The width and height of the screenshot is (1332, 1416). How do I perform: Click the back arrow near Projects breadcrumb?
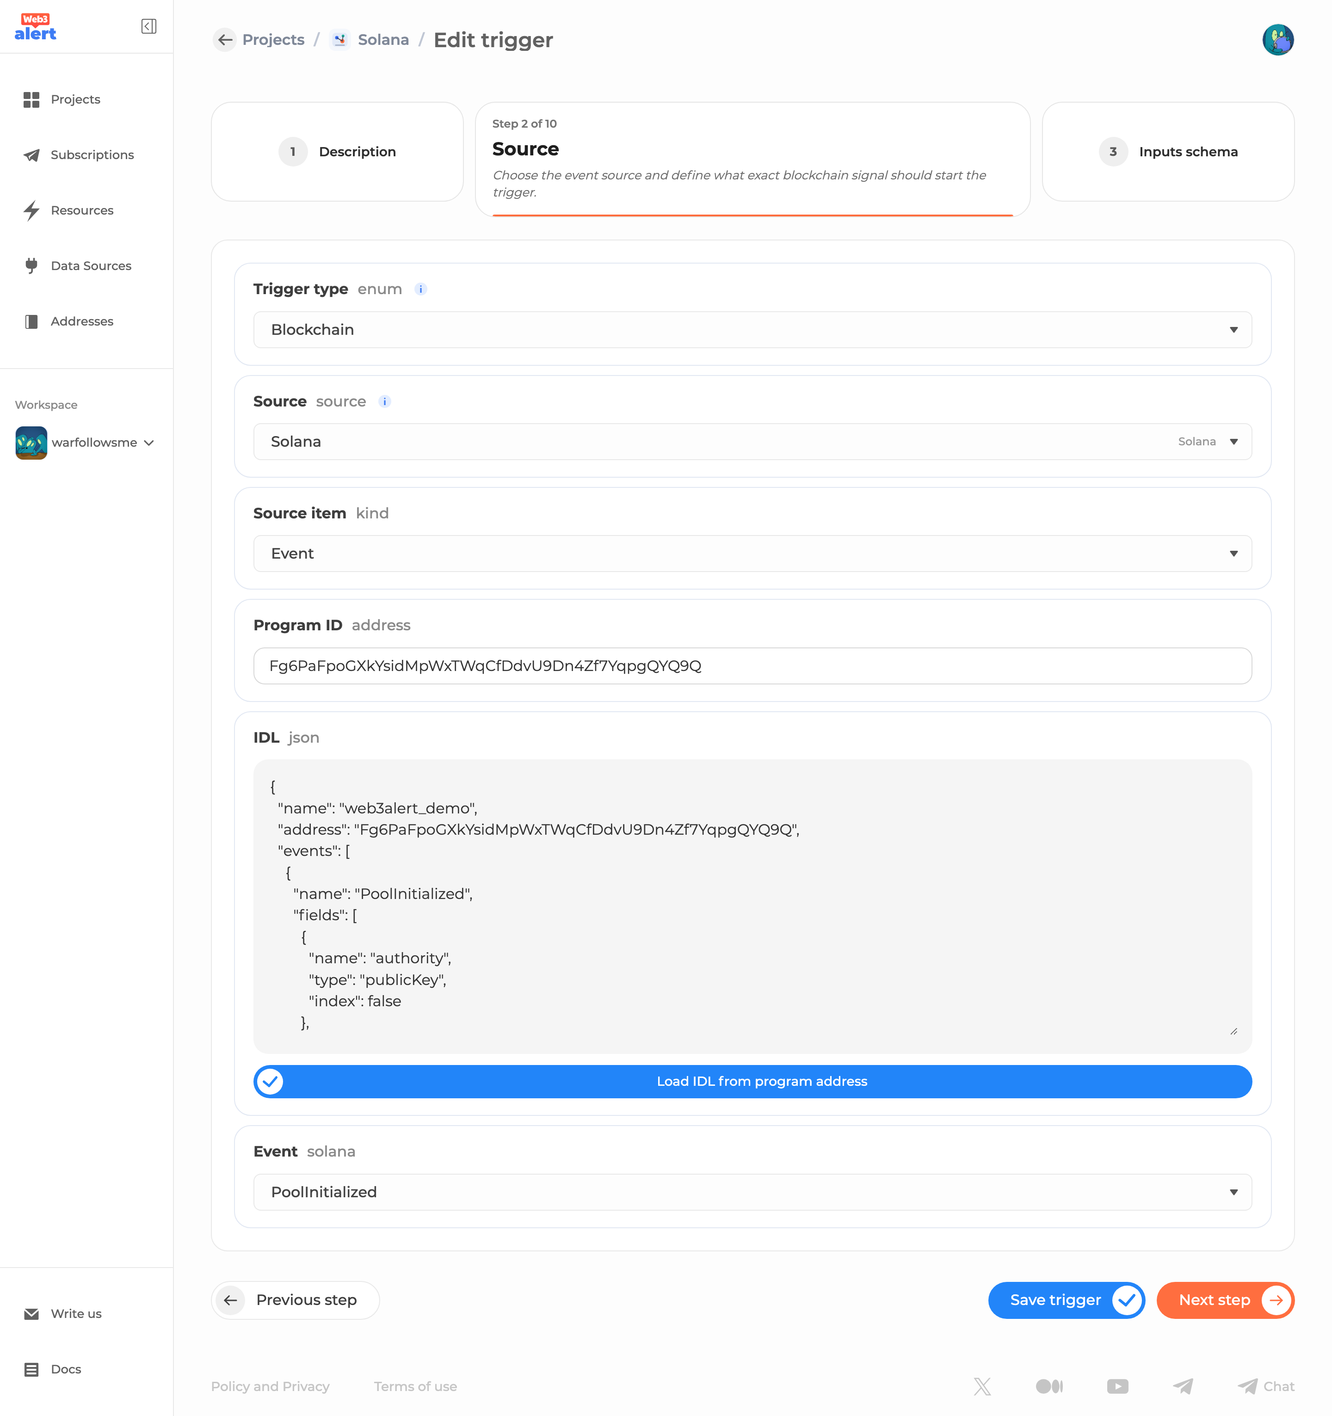pos(225,40)
